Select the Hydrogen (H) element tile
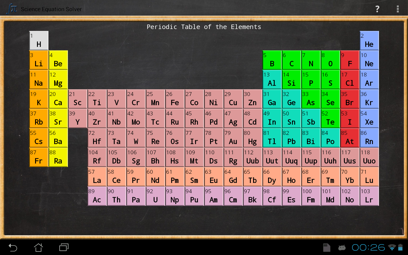The height and width of the screenshot is (255, 408). pos(39,40)
